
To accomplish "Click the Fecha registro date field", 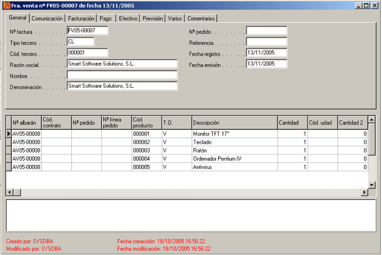I will [x=266, y=52].
